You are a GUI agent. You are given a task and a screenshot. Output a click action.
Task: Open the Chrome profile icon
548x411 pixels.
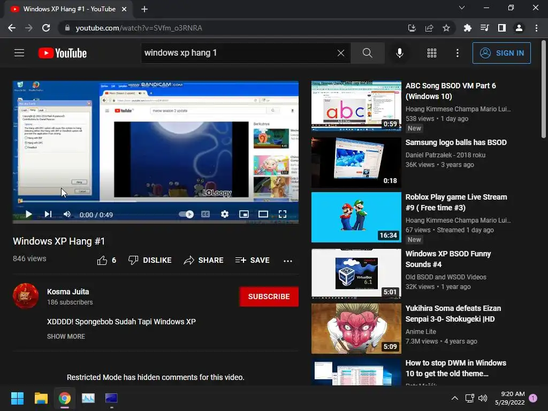click(519, 28)
